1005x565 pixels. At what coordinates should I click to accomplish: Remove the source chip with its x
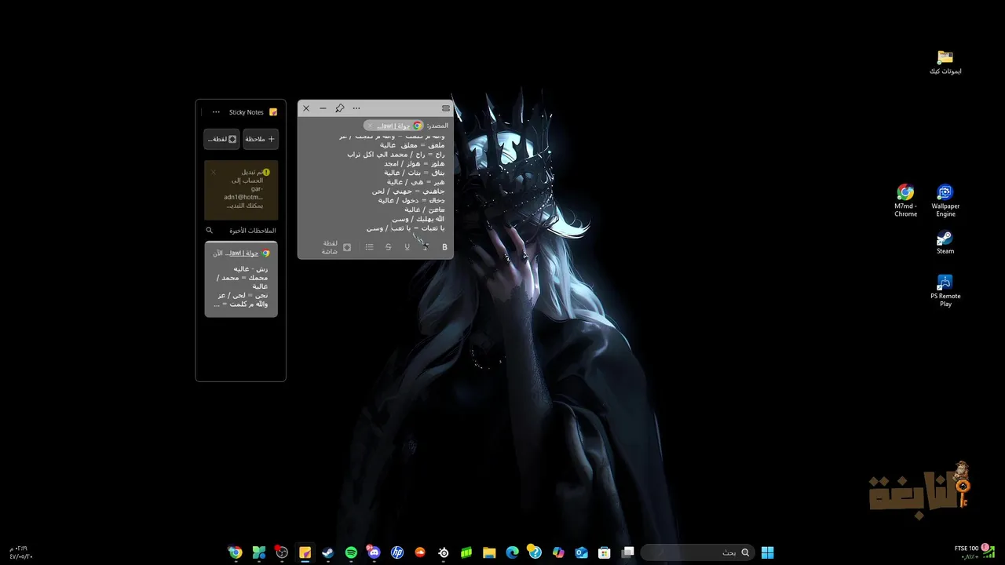click(x=370, y=126)
